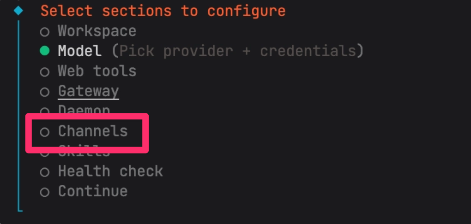Select the Continue radio circle
The height and width of the screenshot is (224, 471).
click(44, 192)
